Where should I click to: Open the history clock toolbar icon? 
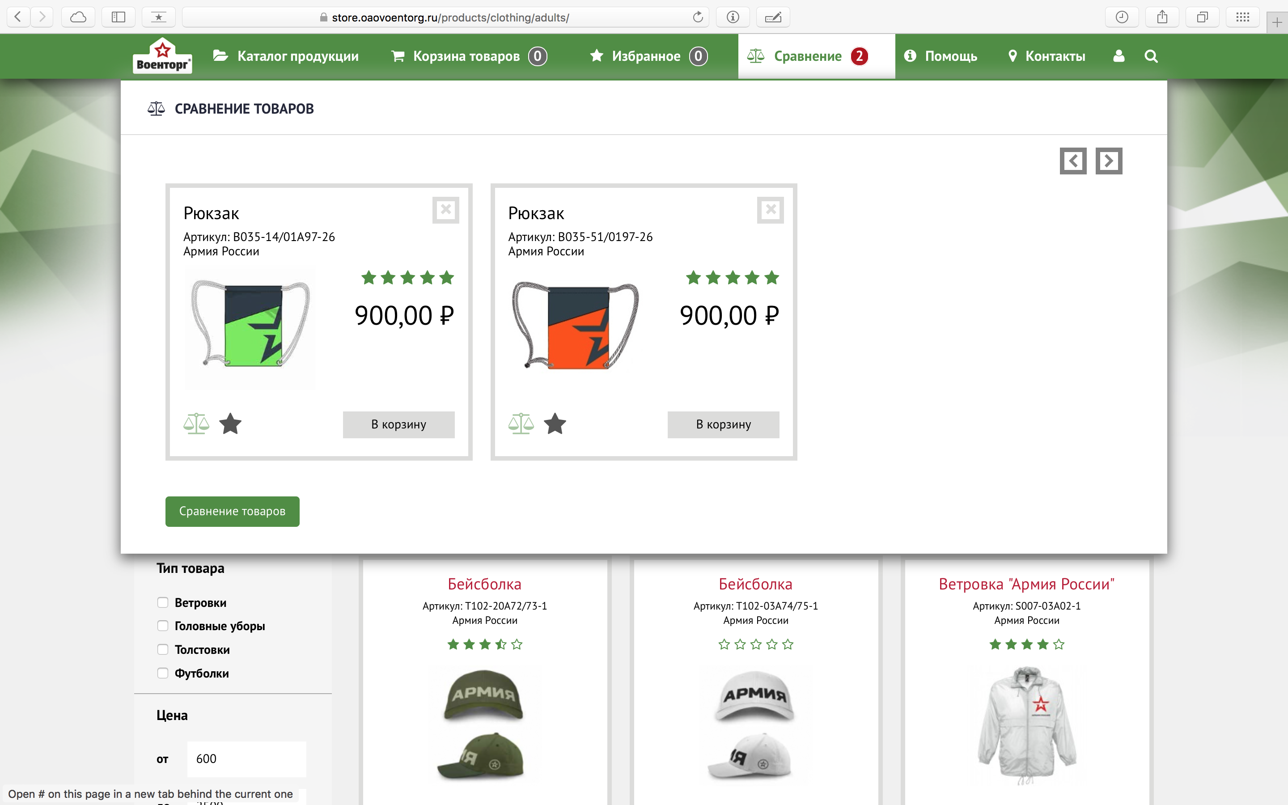point(1122,17)
